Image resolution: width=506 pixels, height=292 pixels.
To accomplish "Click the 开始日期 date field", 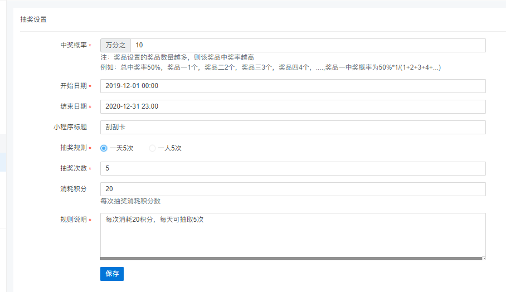I will (x=293, y=86).
